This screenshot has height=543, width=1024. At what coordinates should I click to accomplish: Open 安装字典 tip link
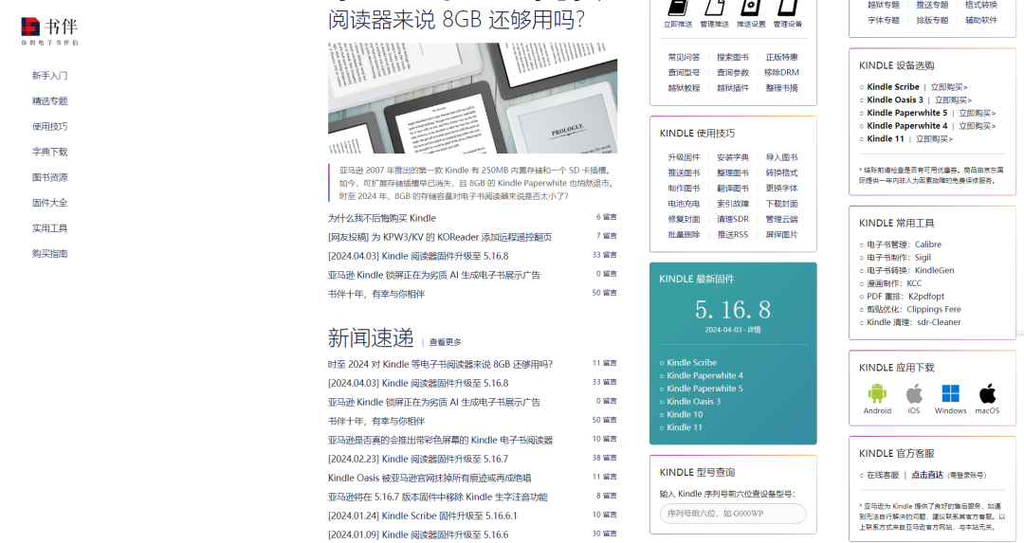pos(733,157)
